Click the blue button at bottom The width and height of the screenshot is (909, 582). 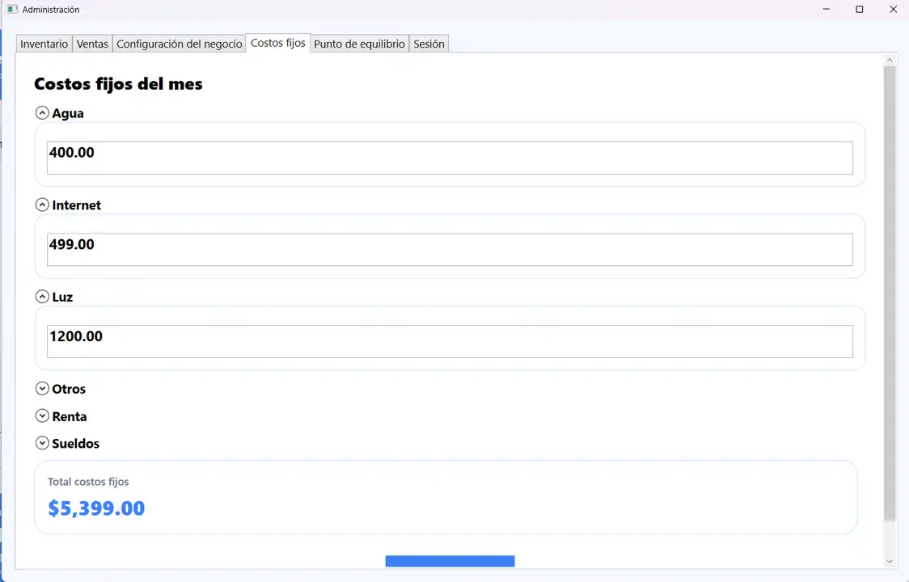click(450, 561)
